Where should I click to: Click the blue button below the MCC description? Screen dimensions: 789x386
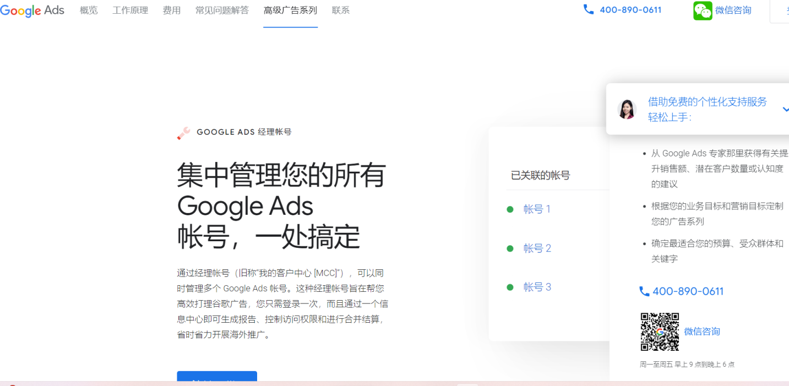tap(216, 379)
